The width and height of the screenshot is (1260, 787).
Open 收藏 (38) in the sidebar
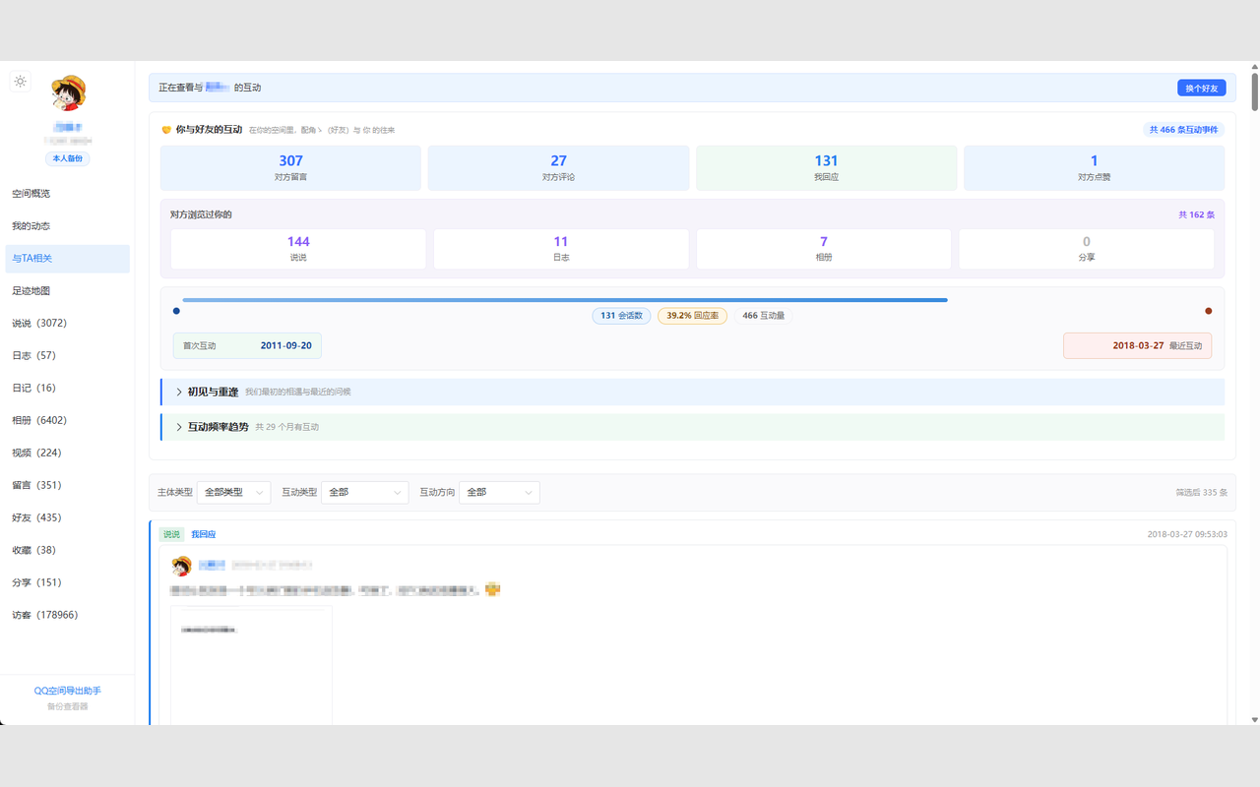point(67,550)
